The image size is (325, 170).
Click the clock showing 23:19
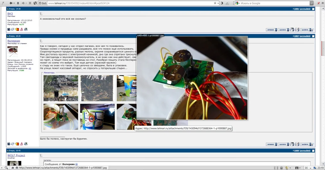tap(320, 168)
